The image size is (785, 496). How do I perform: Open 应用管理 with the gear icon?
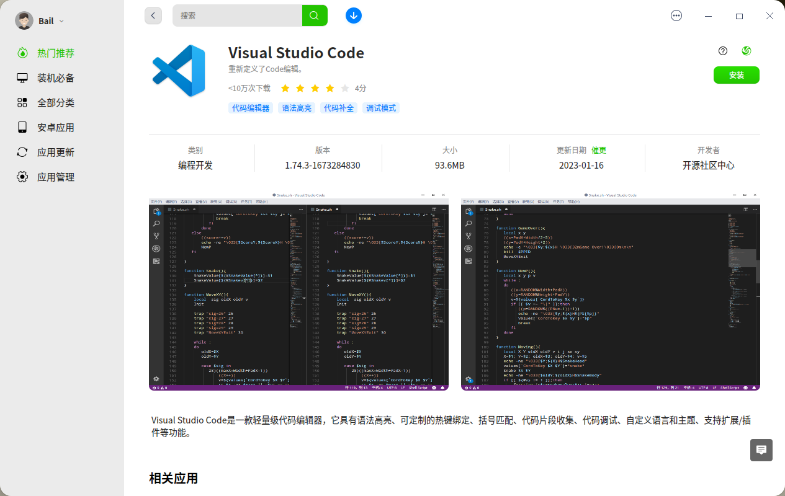click(x=22, y=177)
